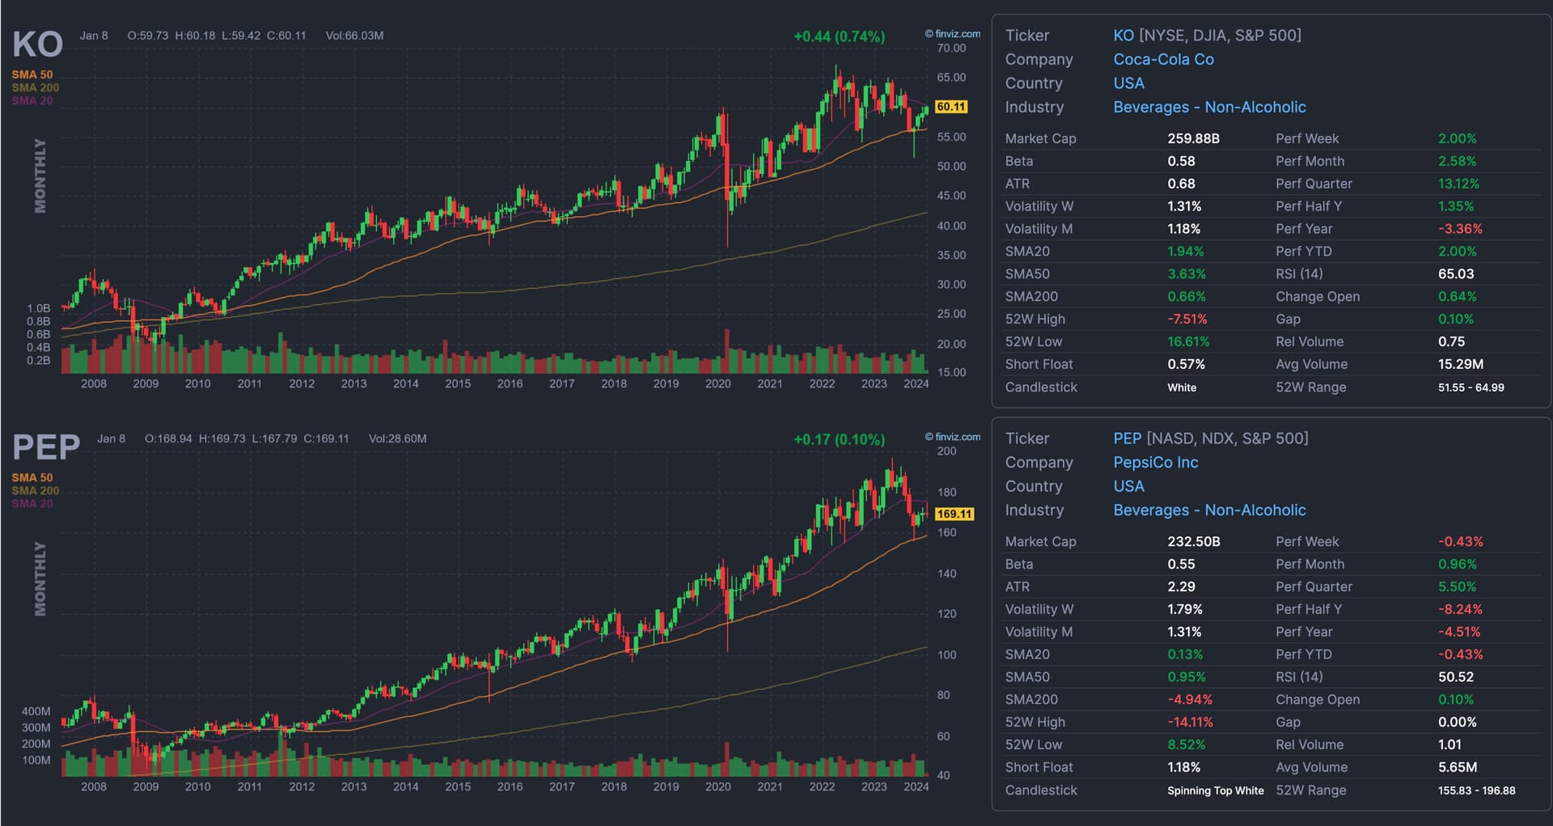
Task: Click the large PEP chart title
Action: [46, 447]
